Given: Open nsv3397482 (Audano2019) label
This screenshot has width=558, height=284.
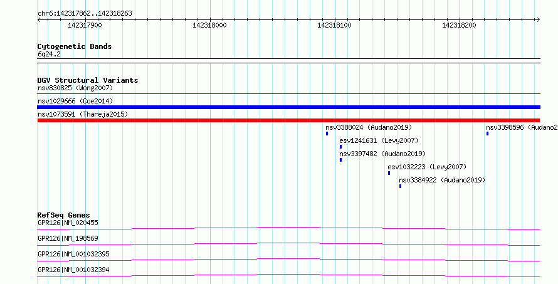Looking at the screenshot, I should click(x=382, y=154).
